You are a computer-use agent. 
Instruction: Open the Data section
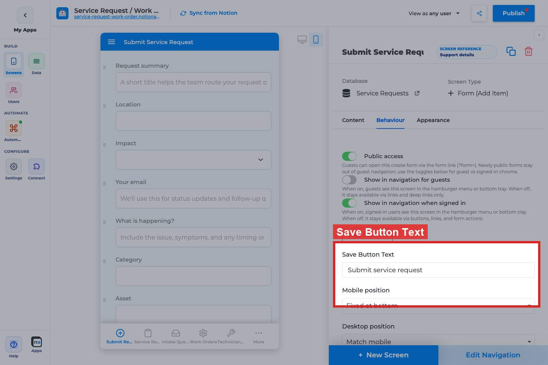[37, 64]
